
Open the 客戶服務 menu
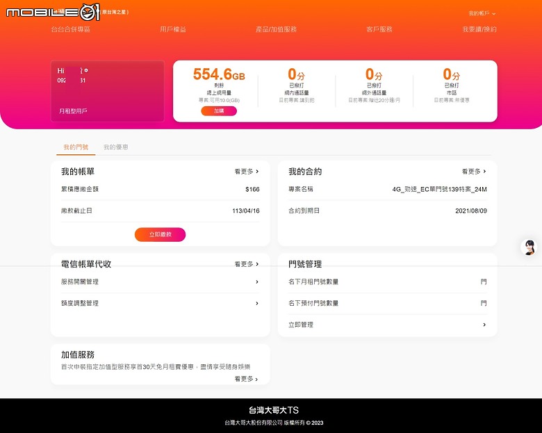379,29
